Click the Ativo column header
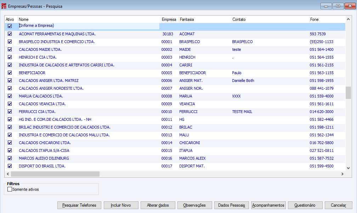Viewport: 357px width, 213px height. point(11,19)
